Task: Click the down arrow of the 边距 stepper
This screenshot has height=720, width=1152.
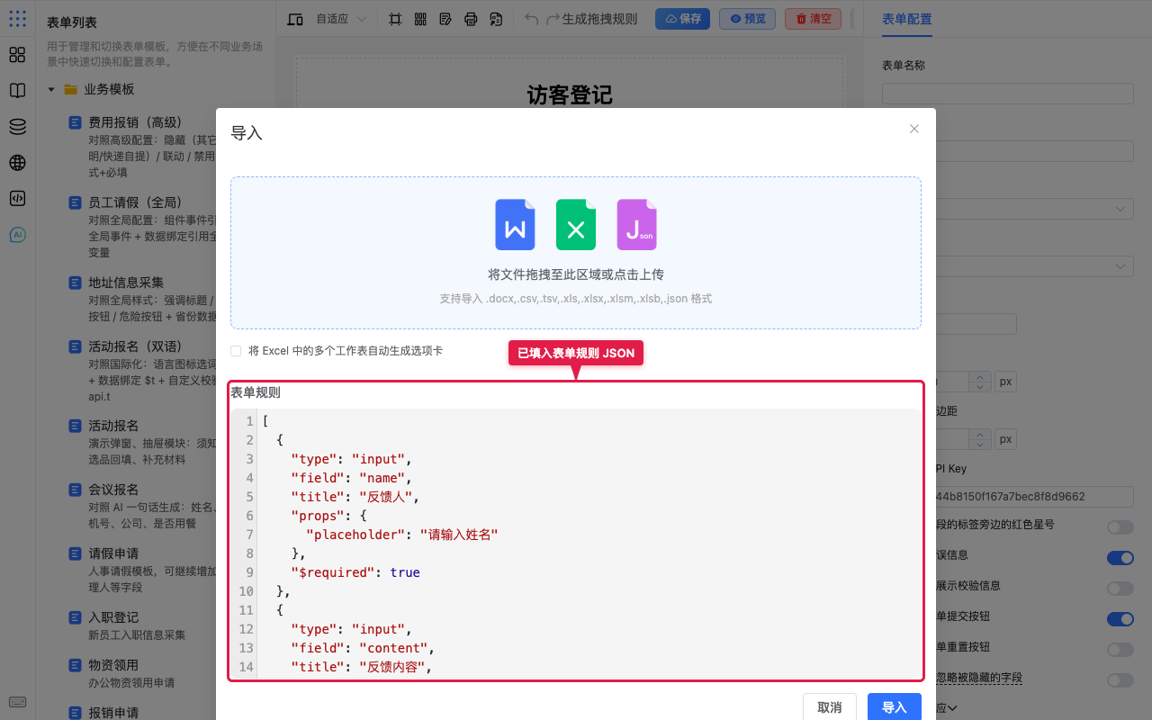Action: (980, 445)
